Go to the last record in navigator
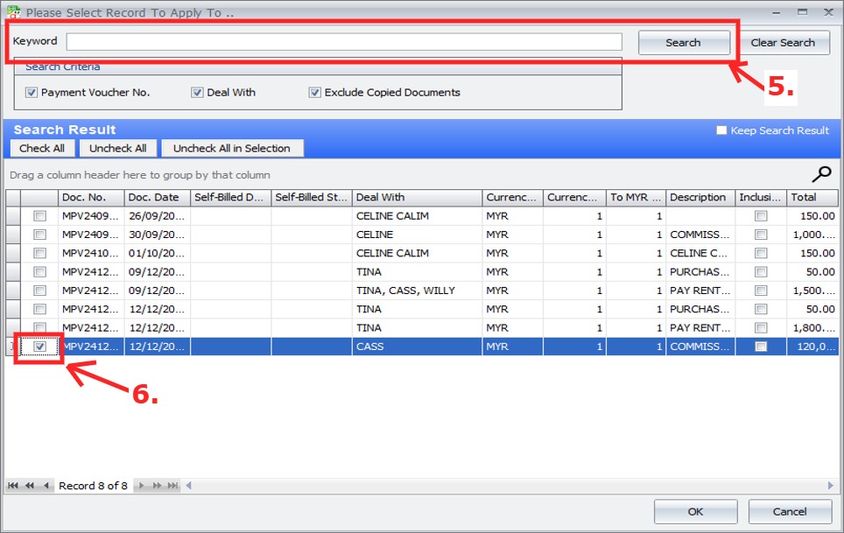 coord(173,486)
